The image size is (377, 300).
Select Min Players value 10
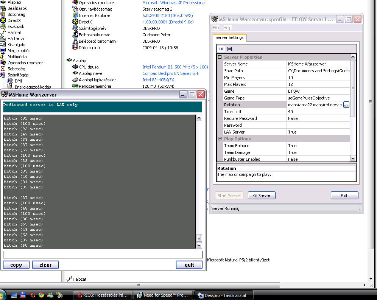coord(318,78)
